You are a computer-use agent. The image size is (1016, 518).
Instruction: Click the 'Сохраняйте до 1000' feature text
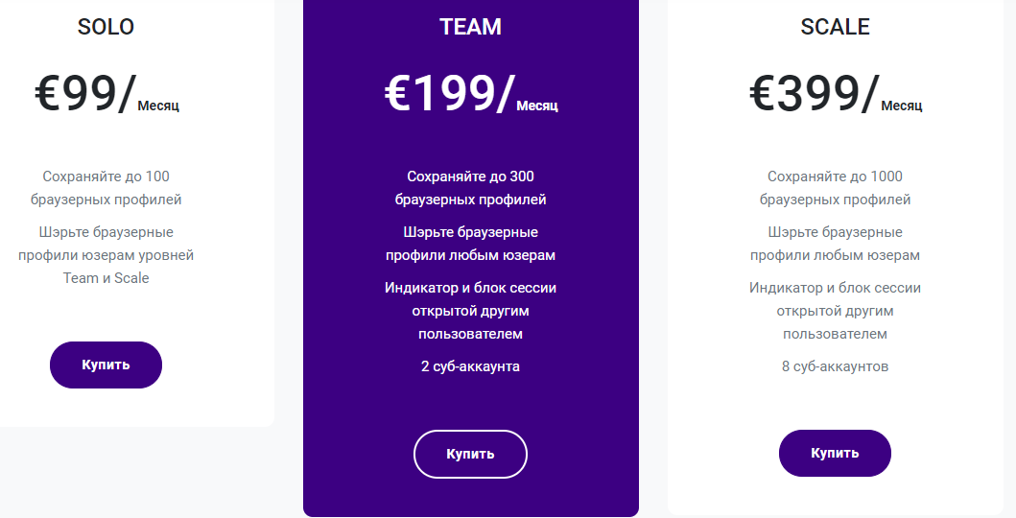[835, 177]
